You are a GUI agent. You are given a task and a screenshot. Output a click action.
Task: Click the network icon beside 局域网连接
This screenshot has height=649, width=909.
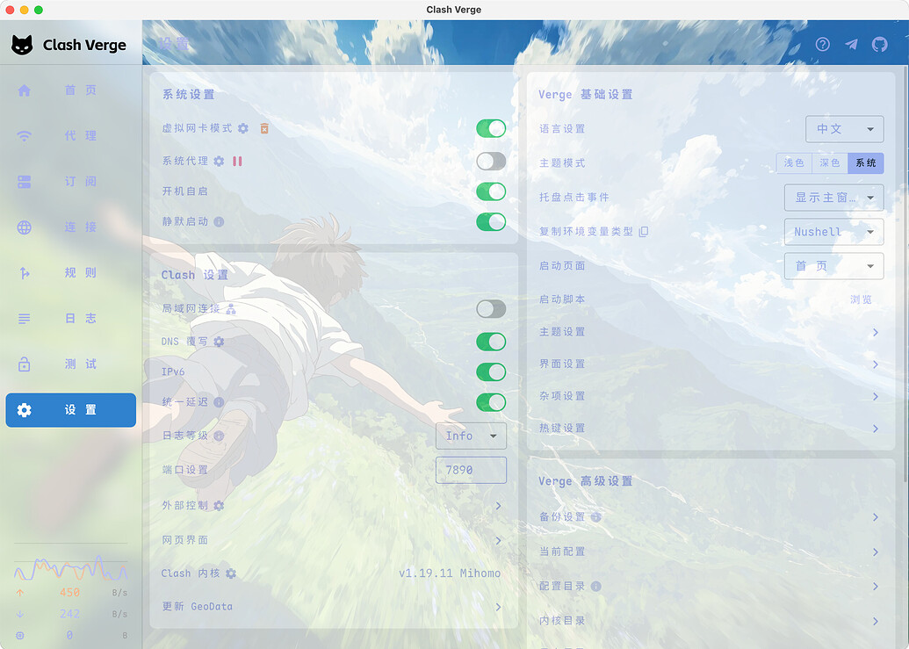click(x=231, y=309)
